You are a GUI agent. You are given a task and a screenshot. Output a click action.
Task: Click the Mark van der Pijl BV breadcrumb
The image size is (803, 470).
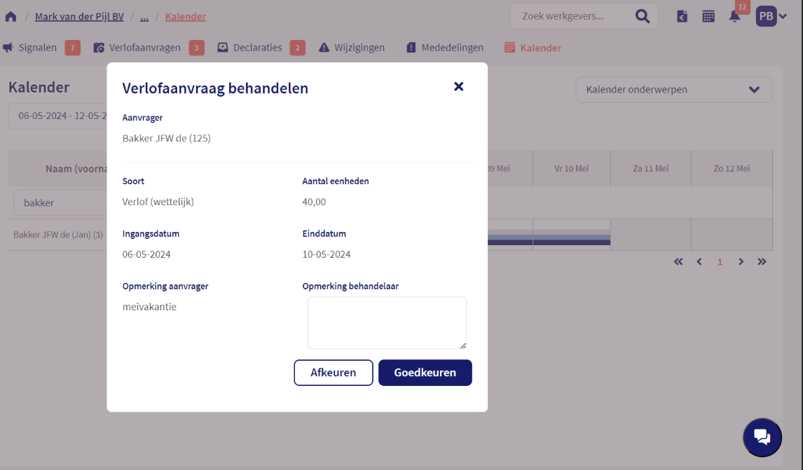(79, 16)
